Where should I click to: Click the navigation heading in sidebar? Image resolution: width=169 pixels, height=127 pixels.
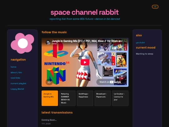point(18,60)
